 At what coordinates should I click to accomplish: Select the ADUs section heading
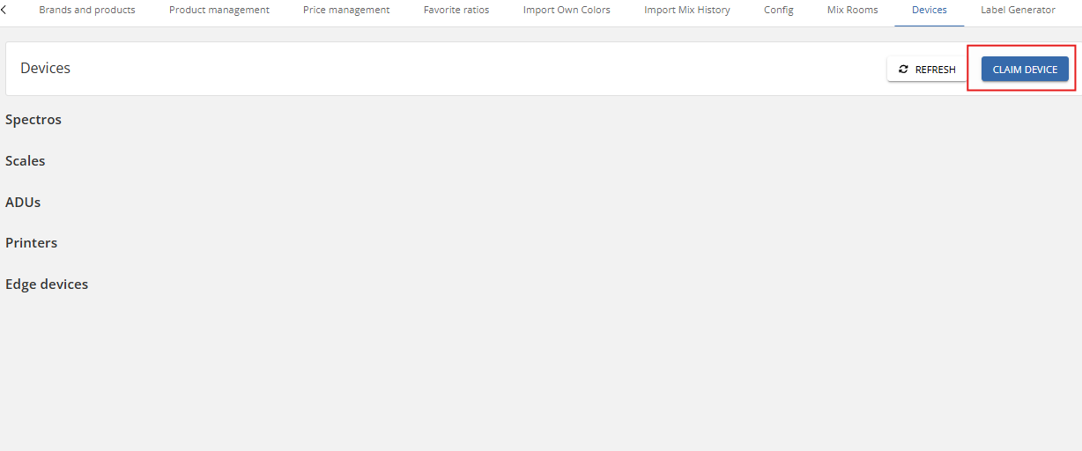[x=23, y=203]
